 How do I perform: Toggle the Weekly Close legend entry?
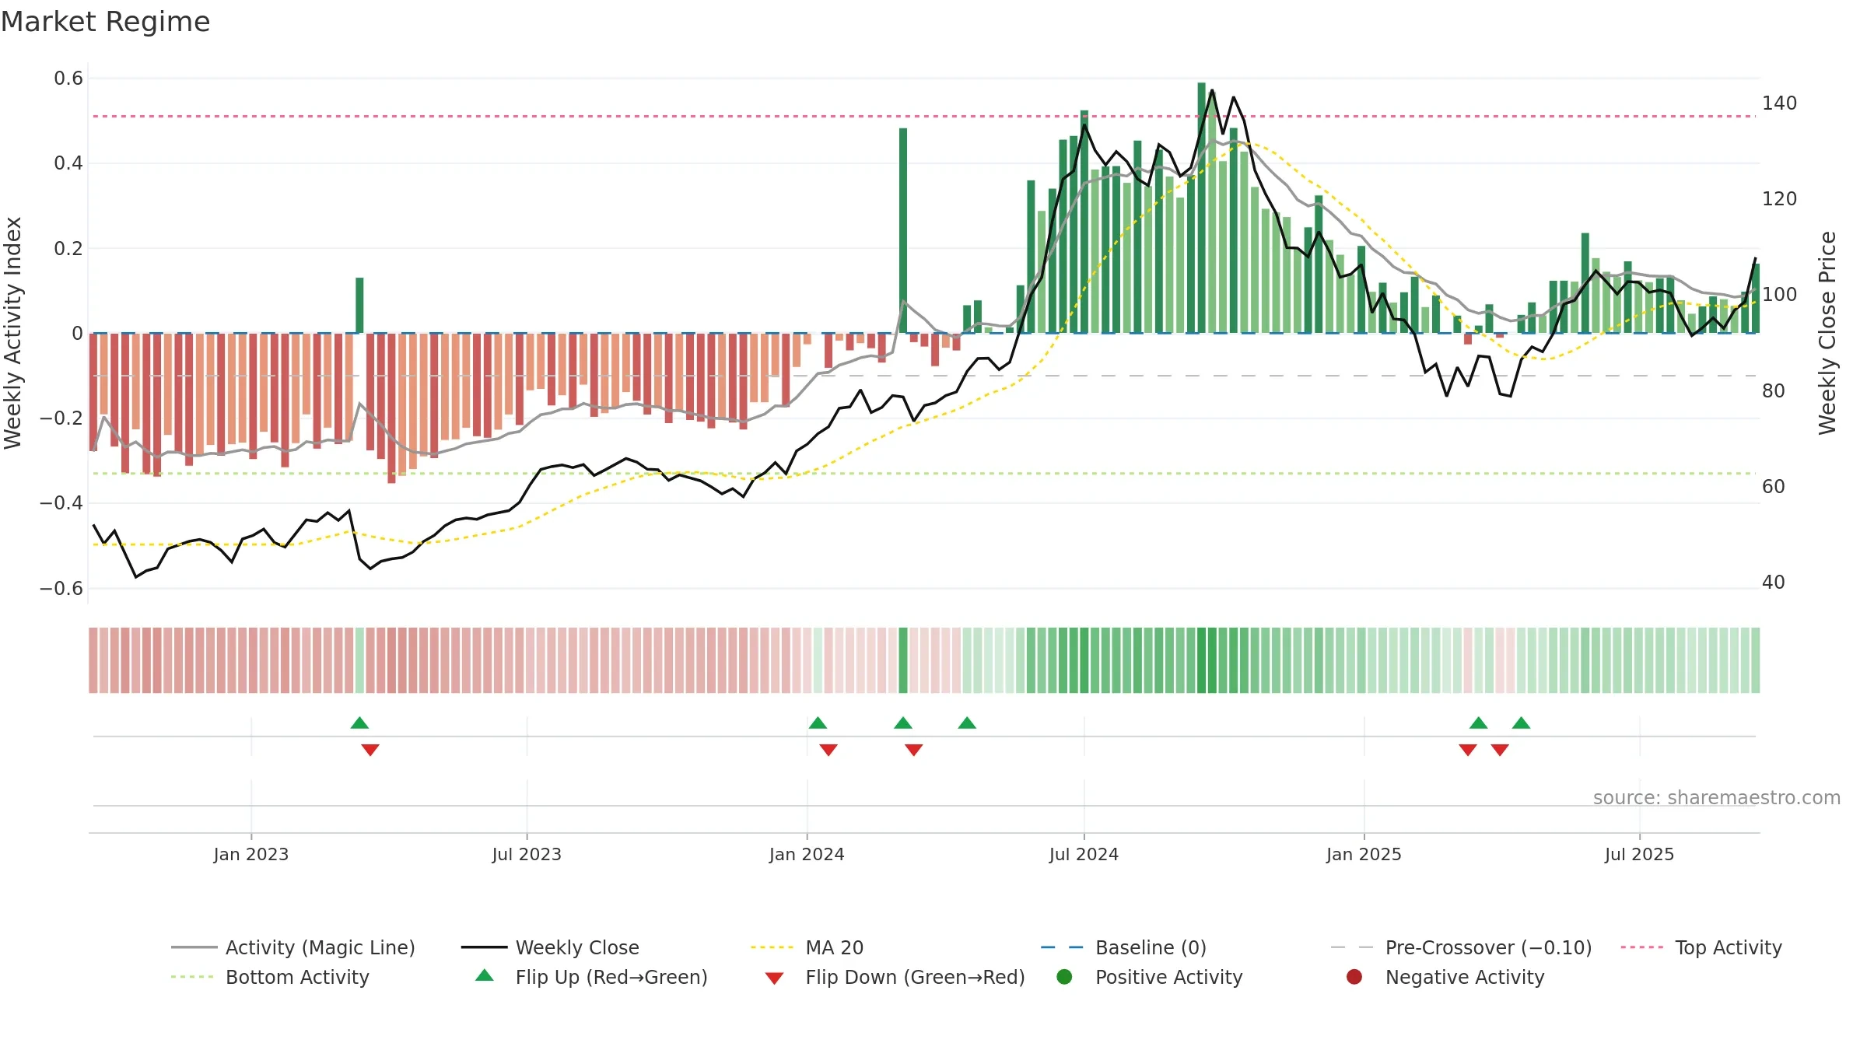pyautogui.click(x=550, y=947)
